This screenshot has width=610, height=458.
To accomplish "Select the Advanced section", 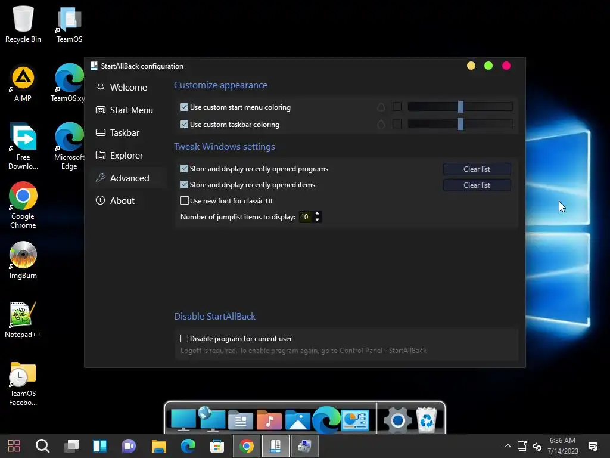I will (127, 178).
